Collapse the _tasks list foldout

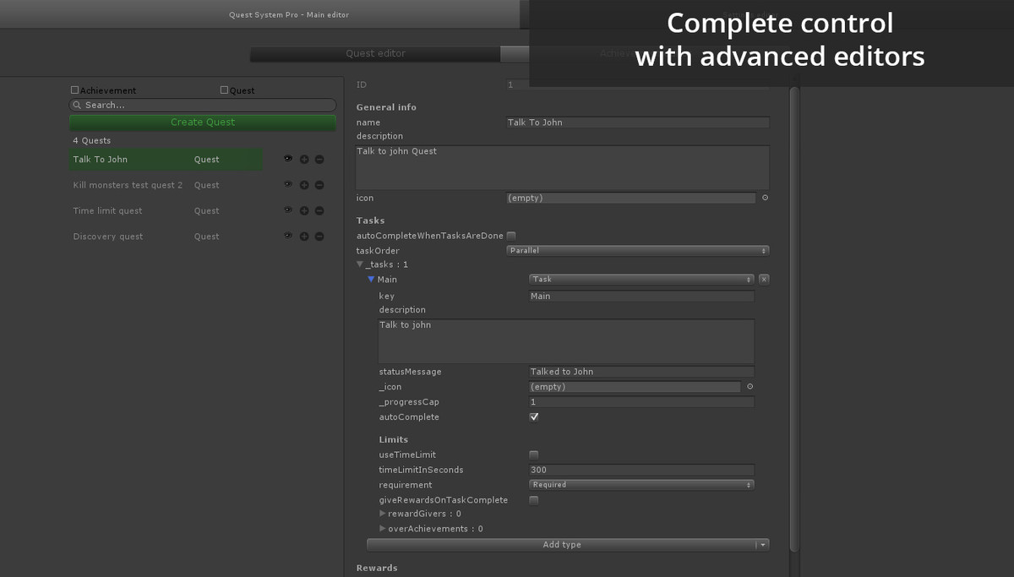coord(360,264)
